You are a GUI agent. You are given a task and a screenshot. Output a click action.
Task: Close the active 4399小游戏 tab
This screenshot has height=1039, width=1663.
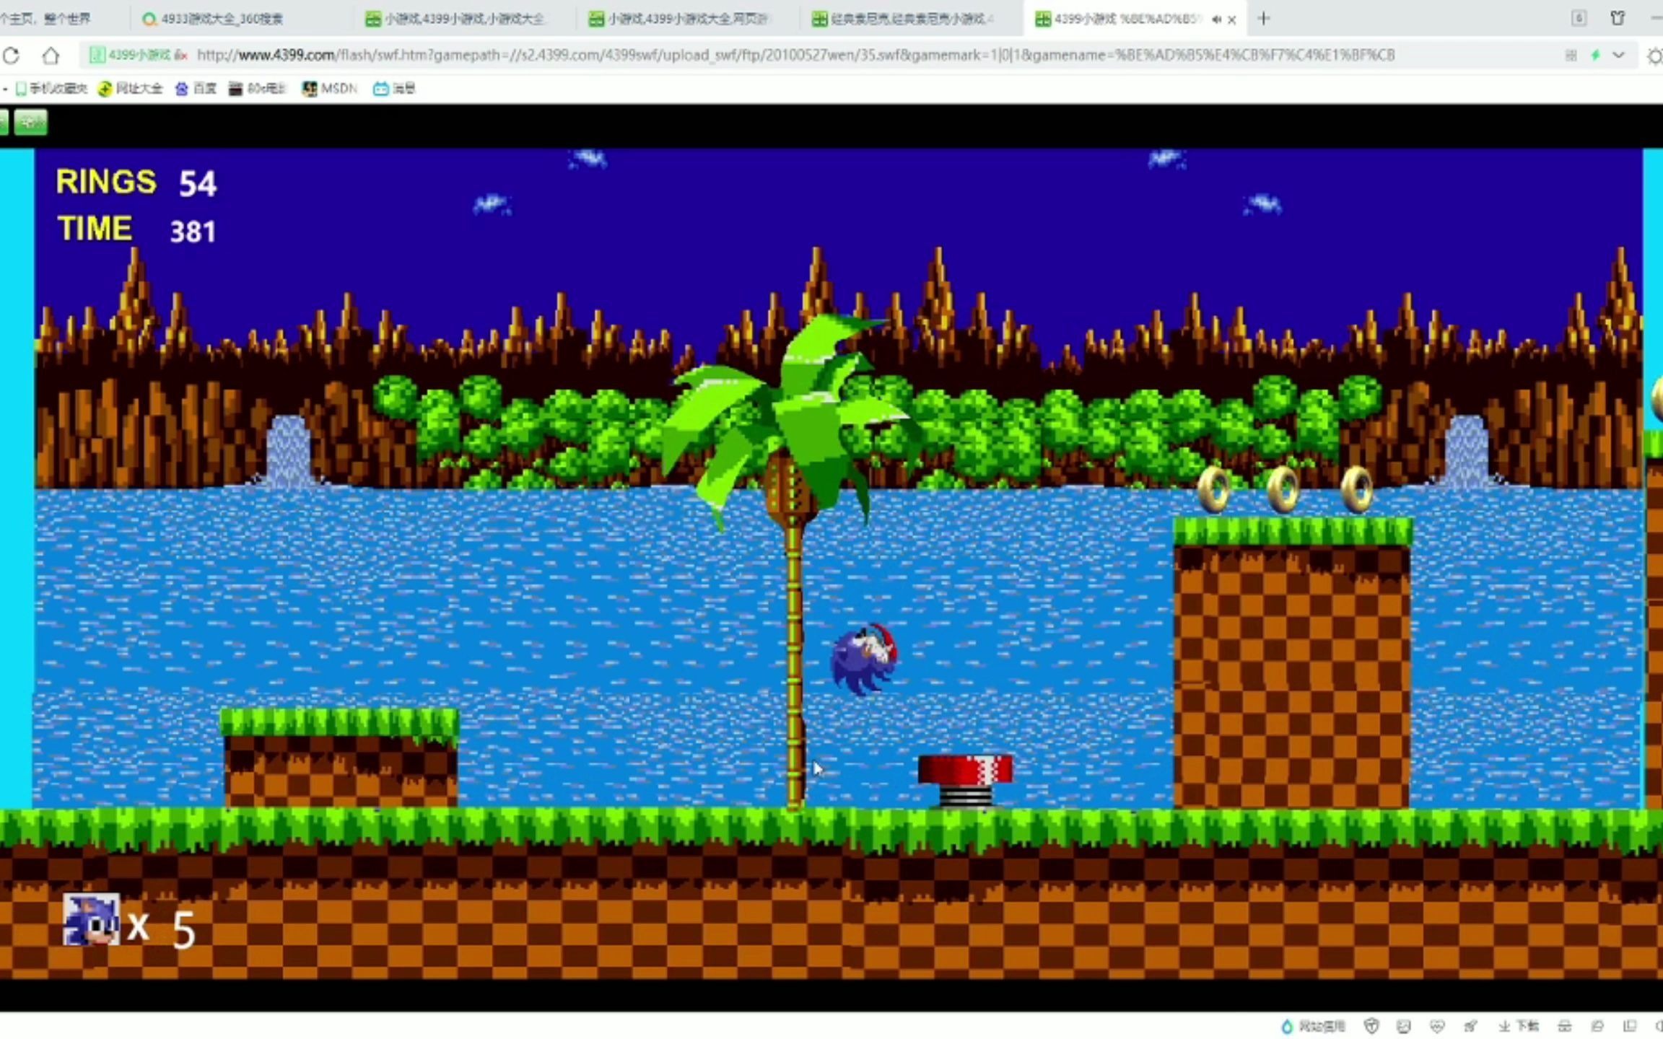(1232, 19)
